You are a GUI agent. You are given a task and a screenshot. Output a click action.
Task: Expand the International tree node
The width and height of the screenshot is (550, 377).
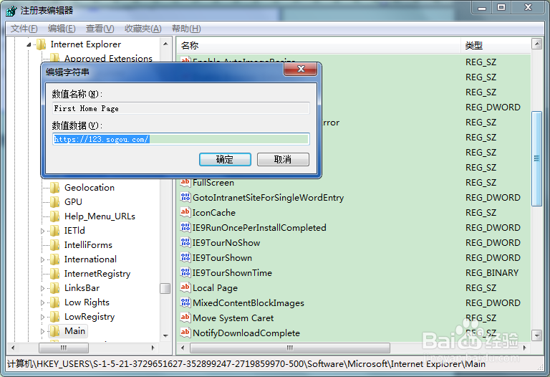(42, 259)
